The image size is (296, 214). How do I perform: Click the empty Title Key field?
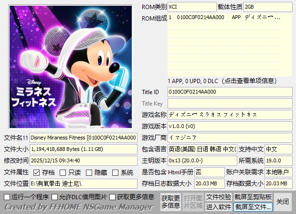pyautogui.click(x=230, y=104)
